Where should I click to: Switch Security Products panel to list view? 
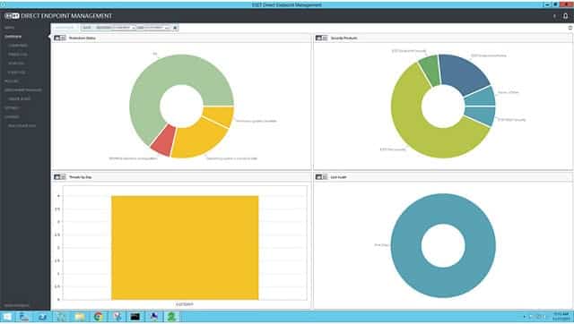[325, 38]
